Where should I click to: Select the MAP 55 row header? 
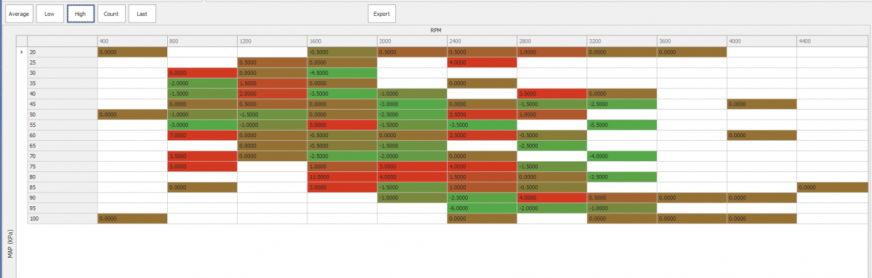point(62,125)
